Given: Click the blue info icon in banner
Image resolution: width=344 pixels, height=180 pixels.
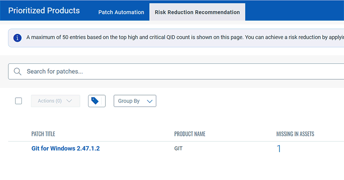Looking at the screenshot, I should [17, 38].
